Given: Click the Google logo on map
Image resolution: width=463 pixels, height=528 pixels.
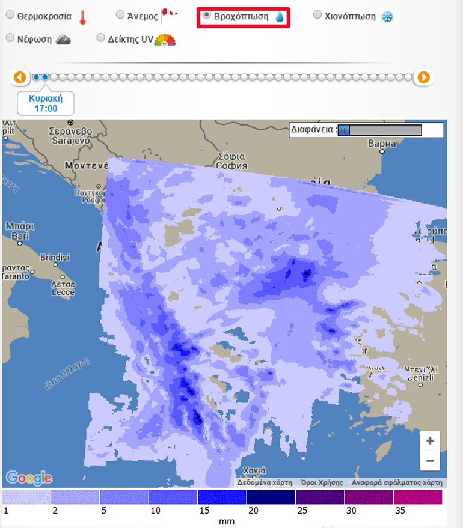Looking at the screenshot, I should pyautogui.click(x=28, y=478).
